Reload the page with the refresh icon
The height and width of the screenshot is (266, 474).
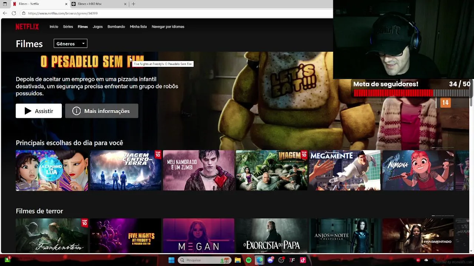[x=14, y=13]
